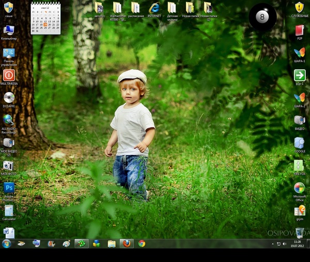Screen dimensions: 310x262
Task: Open Панель управления shortcut
Action: [9, 53]
